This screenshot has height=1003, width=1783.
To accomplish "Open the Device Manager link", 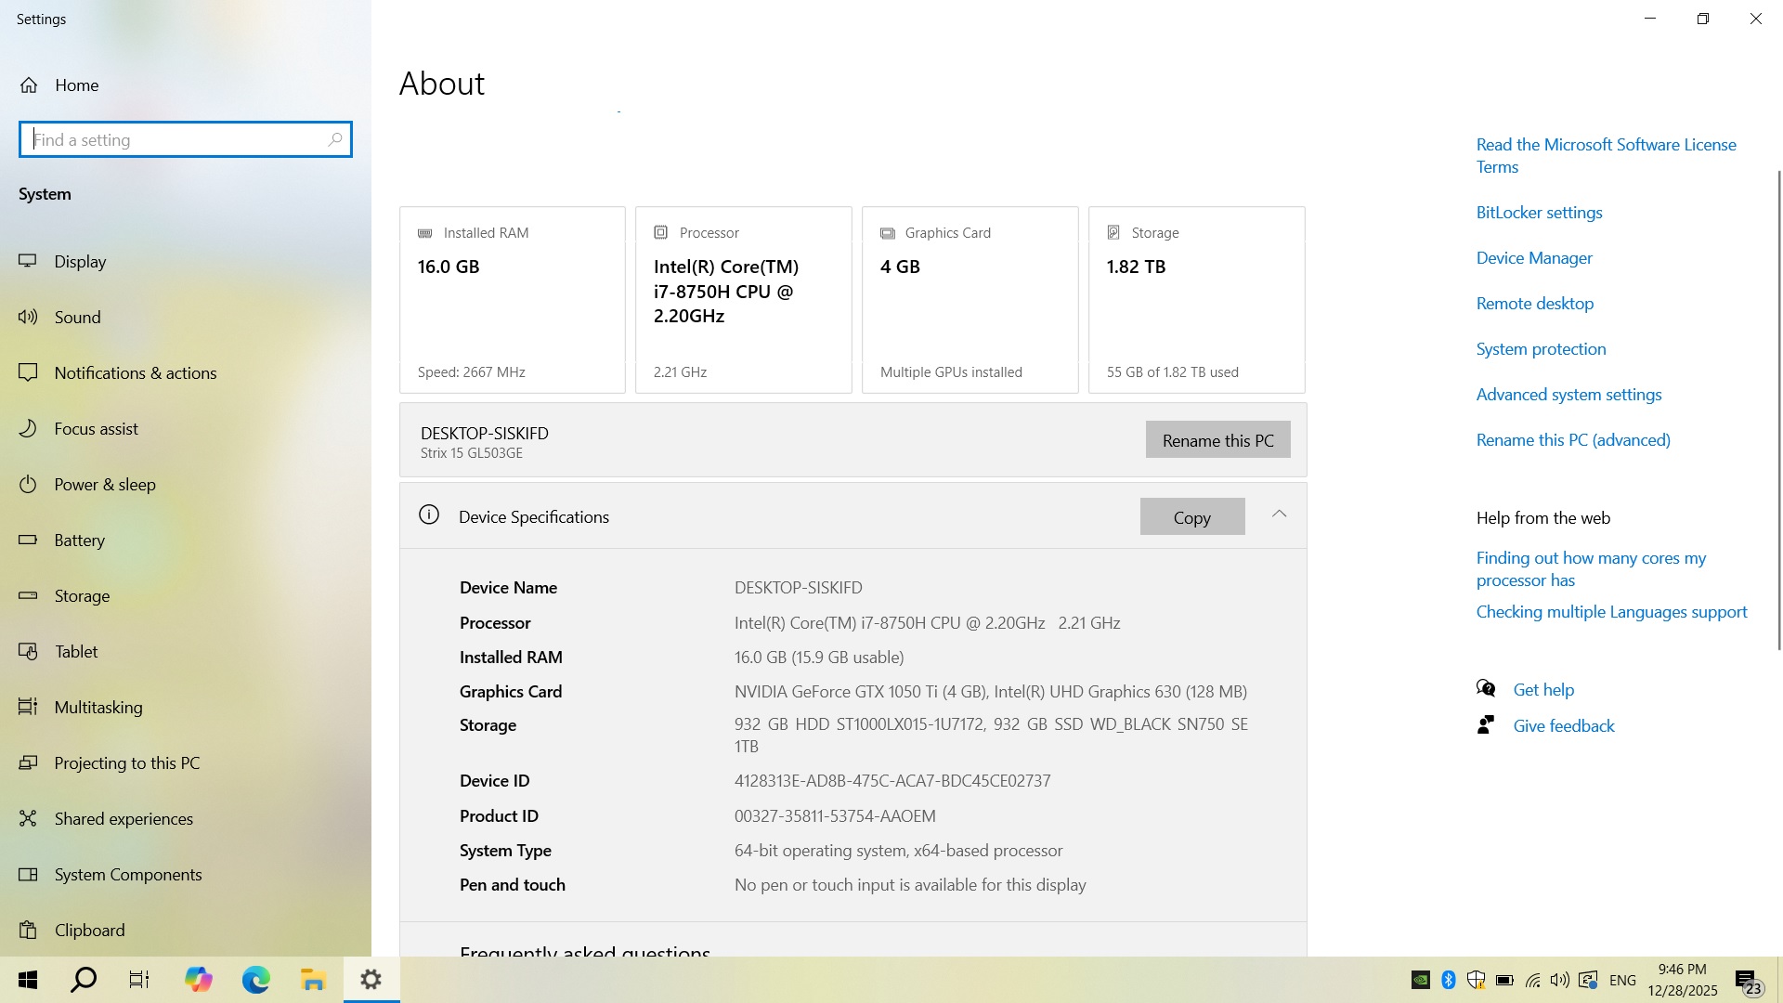I will pyautogui.click(x=1534, y=258).
